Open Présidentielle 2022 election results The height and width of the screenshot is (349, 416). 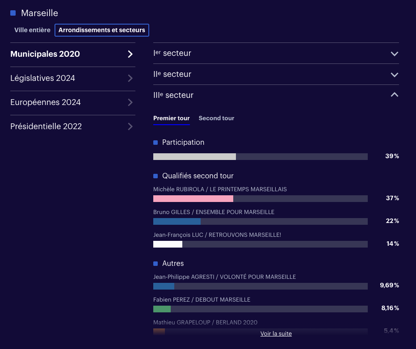(x=46, y=126)
